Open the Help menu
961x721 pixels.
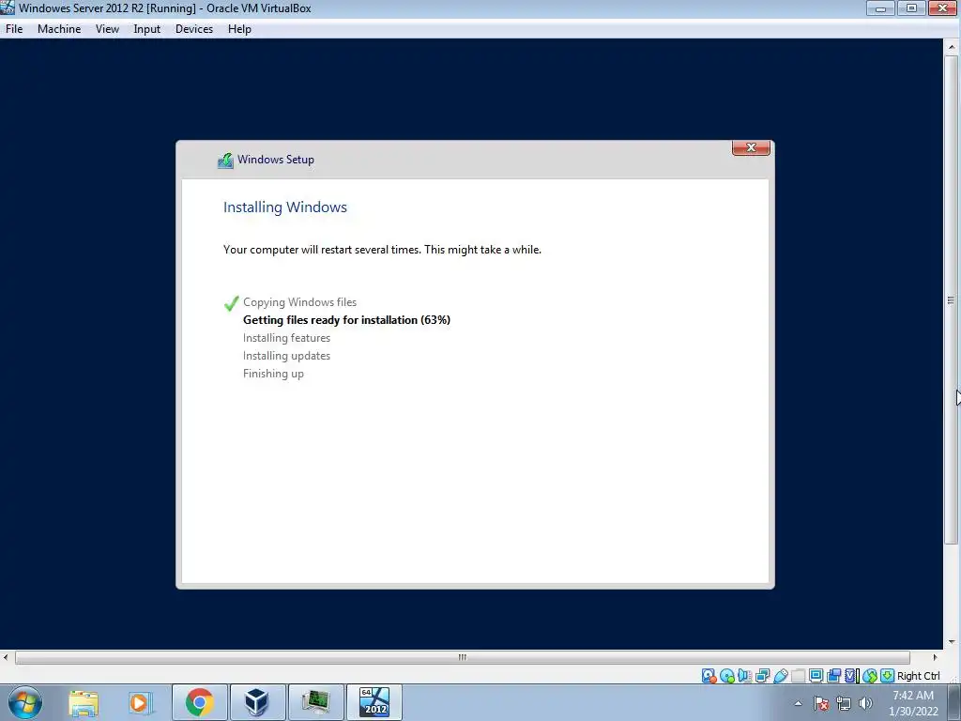click(239, 29)
